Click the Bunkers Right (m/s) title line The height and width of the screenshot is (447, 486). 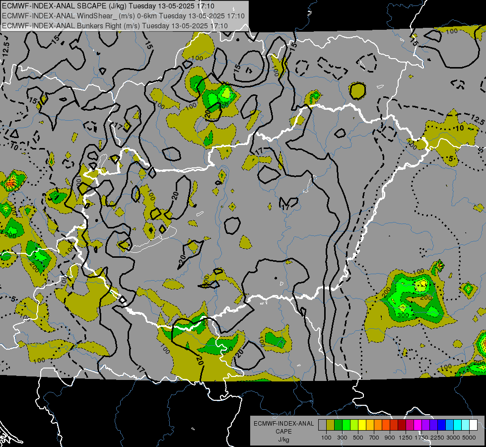pyautogui.click(x=115, y=26)
